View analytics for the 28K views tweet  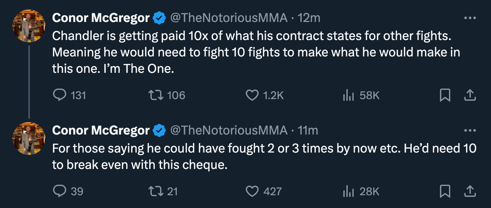[x=347, y=191]
